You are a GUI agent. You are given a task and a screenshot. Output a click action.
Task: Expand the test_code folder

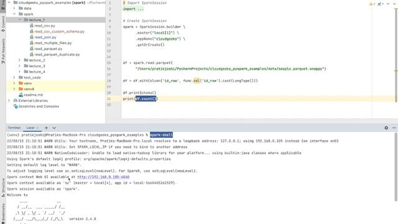point(14,77)
